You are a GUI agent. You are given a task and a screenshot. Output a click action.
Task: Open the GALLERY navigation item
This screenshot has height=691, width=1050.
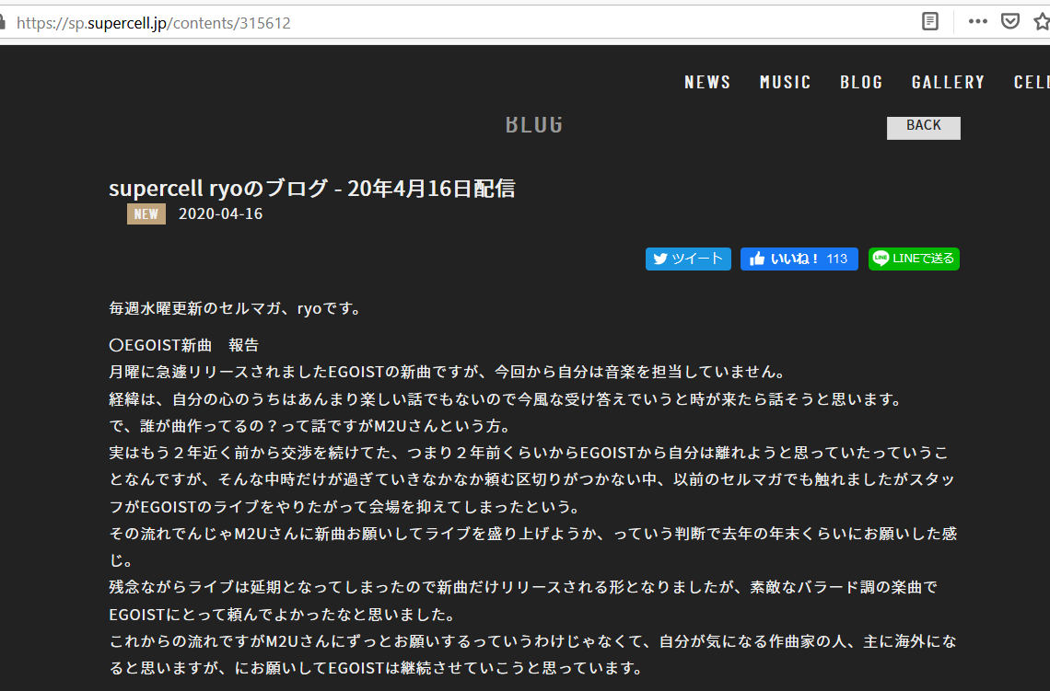pos(948,82)
